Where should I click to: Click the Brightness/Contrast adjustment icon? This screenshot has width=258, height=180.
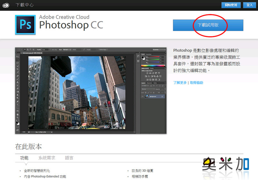click(x=147, y=73)
